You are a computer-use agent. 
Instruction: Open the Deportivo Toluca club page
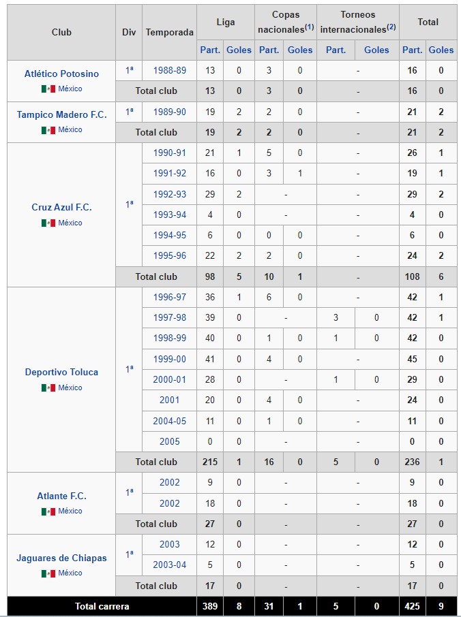pyautogui.click(x=61, y=373)
